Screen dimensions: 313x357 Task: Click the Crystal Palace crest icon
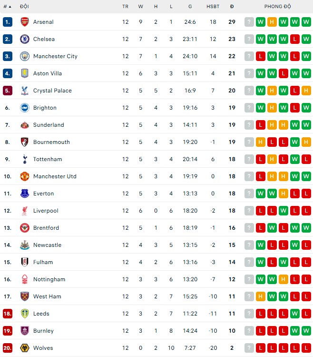point(25,91)
